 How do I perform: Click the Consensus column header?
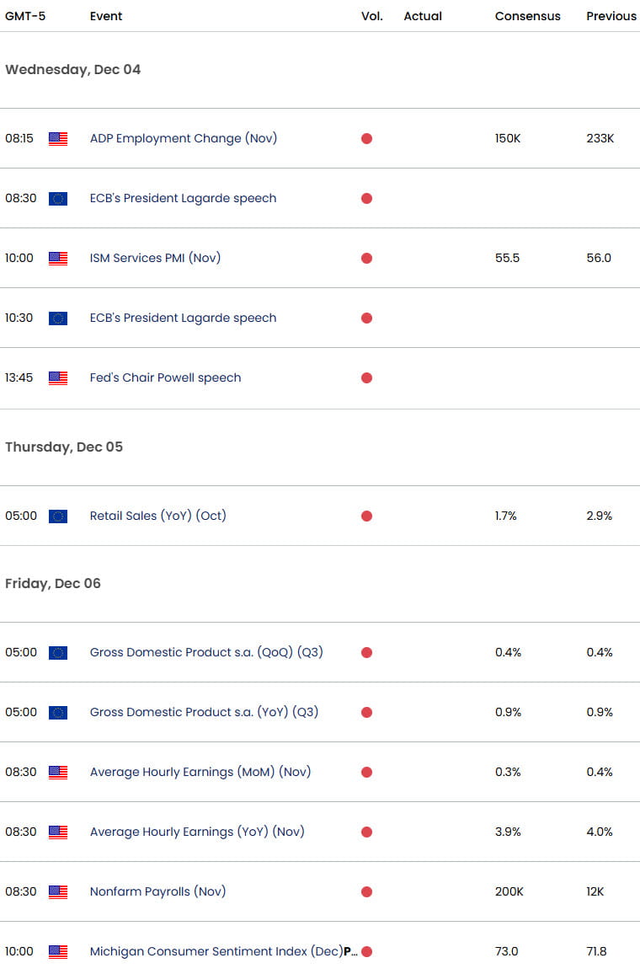528,16
